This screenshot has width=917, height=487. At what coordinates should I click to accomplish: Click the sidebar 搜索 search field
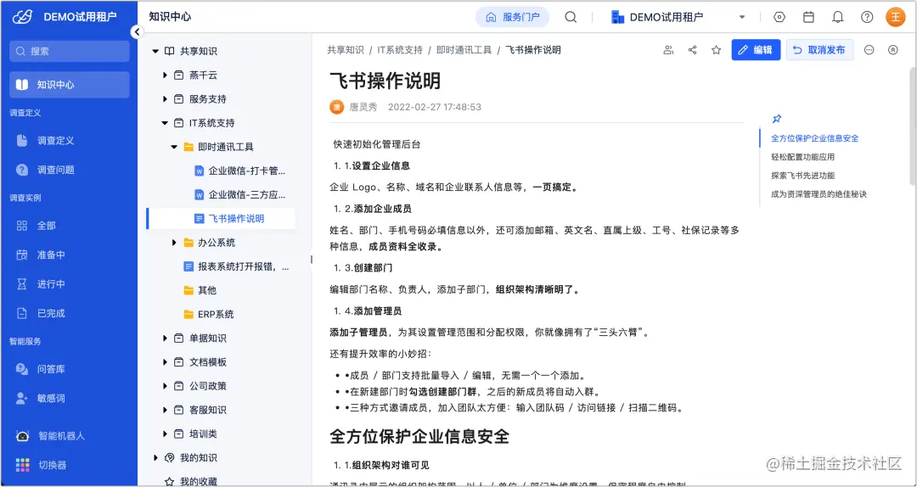[69, 52]
